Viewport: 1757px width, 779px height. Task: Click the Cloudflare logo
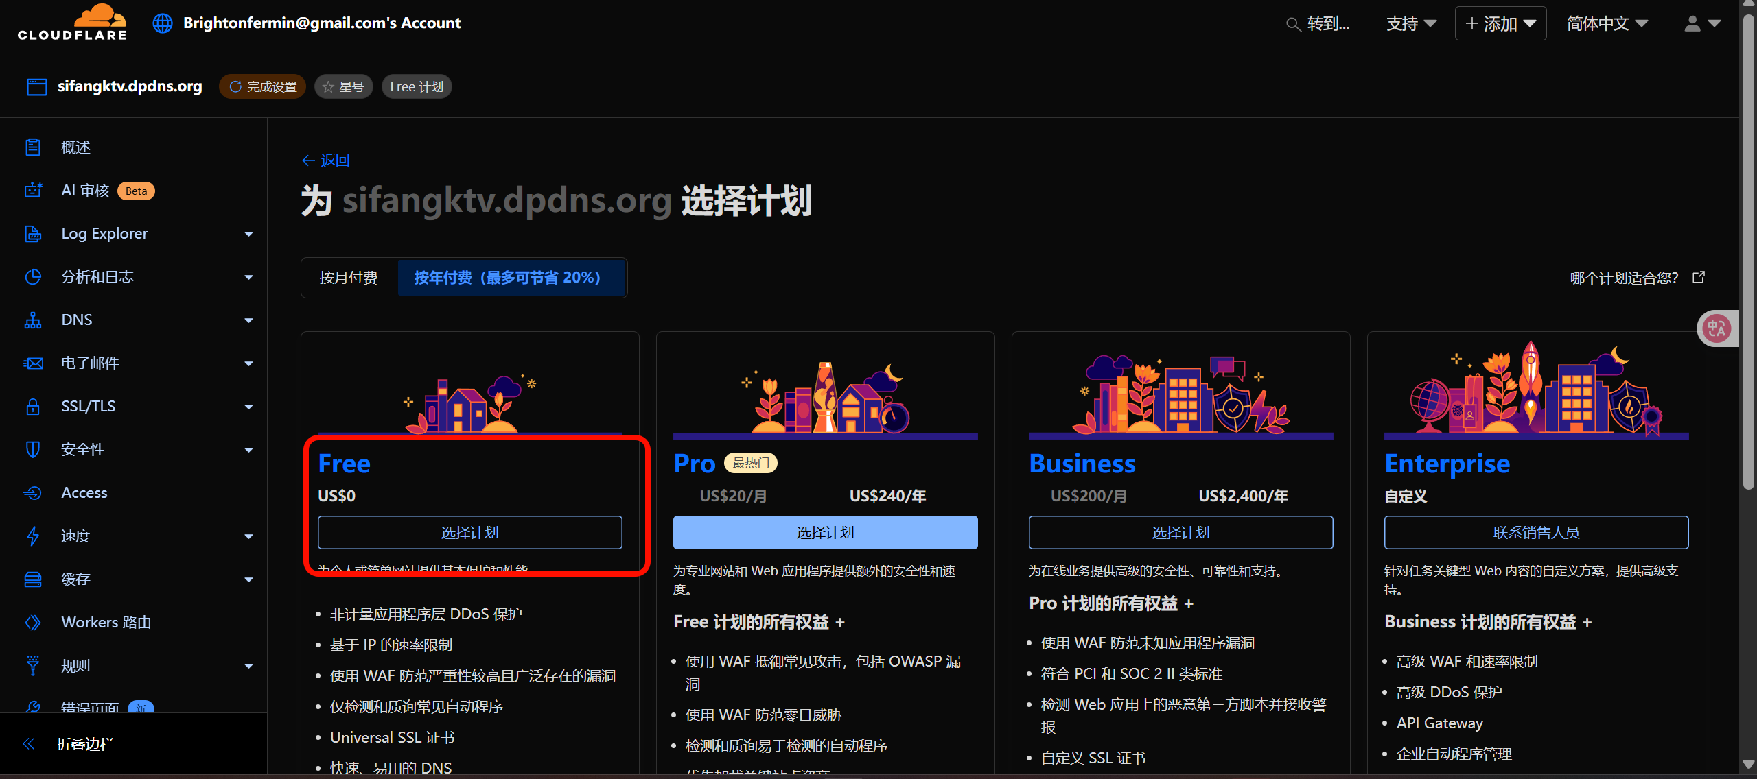tap(72, 23)
